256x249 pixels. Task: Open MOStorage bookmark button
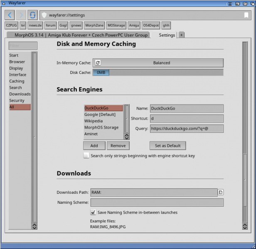[x=116, y=25]
